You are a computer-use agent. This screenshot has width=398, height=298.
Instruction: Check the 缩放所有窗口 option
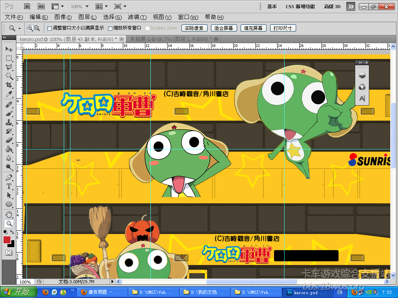(x=110, y=28)
